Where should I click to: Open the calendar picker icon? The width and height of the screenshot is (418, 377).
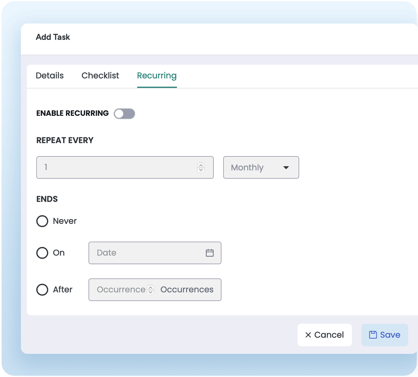[210, 253]
